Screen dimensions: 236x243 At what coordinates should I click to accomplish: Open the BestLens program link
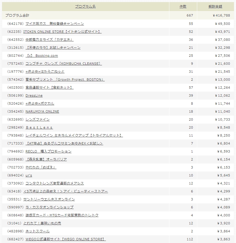(39, 127)
